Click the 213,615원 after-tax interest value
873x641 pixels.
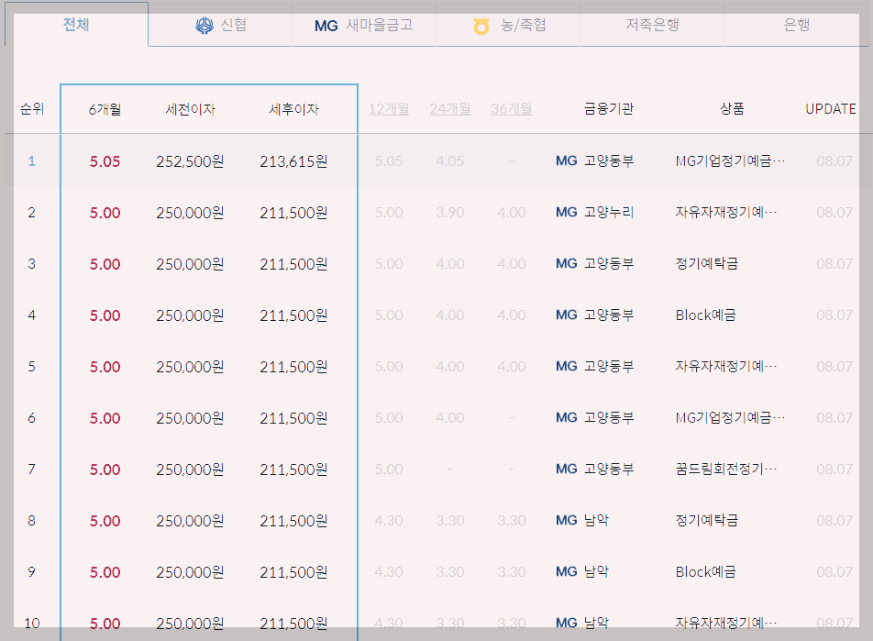coord(294,161)
